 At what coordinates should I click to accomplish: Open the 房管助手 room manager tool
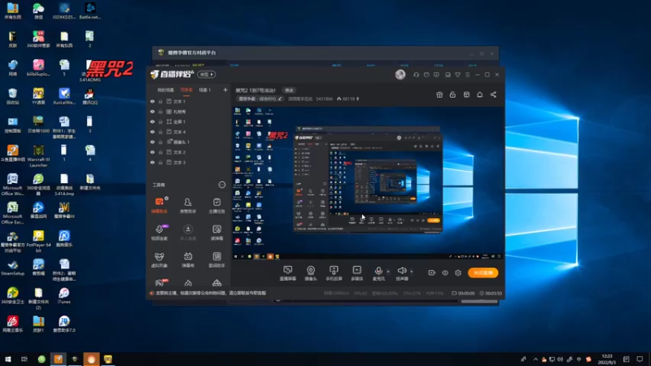tap(188, 205)
